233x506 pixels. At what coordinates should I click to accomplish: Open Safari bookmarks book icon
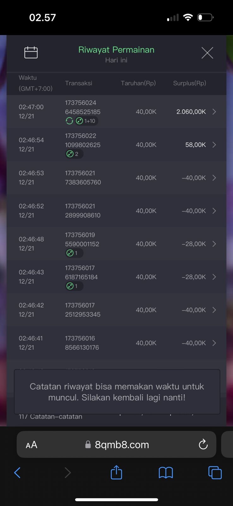point(166,473)
